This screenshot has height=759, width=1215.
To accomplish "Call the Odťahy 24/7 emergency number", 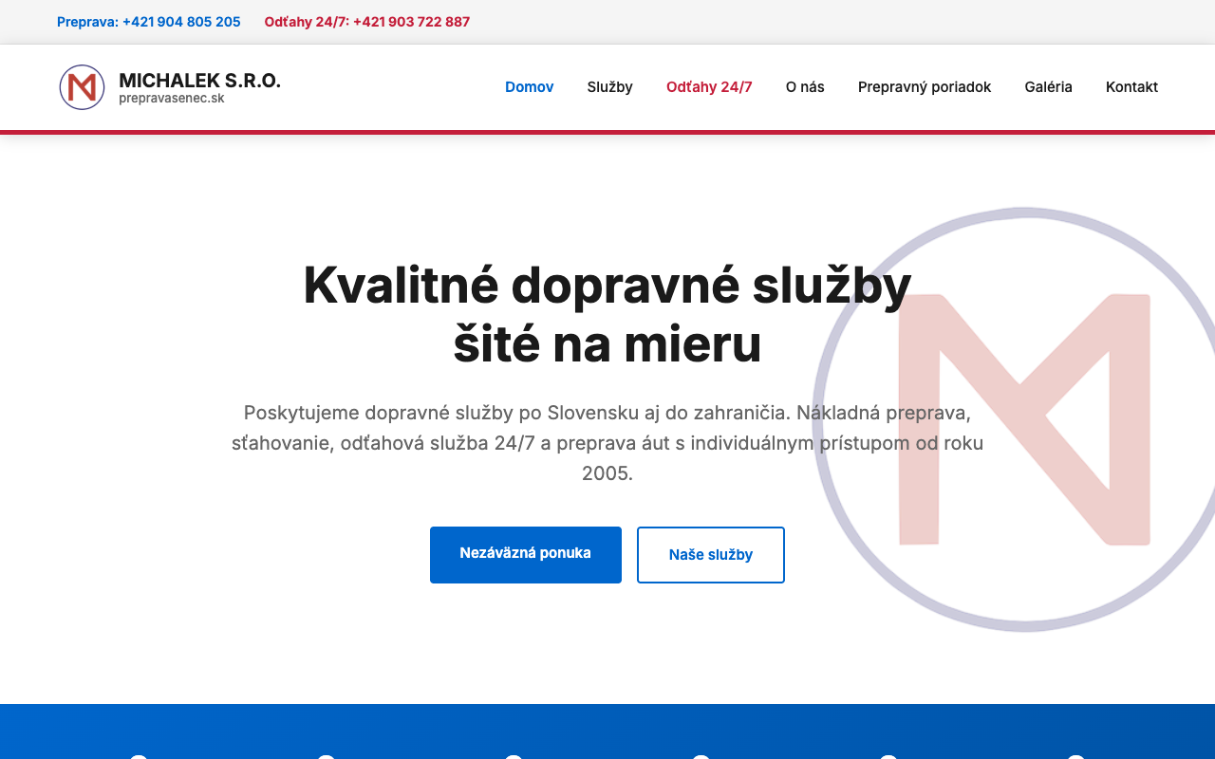I will [367, 21].
